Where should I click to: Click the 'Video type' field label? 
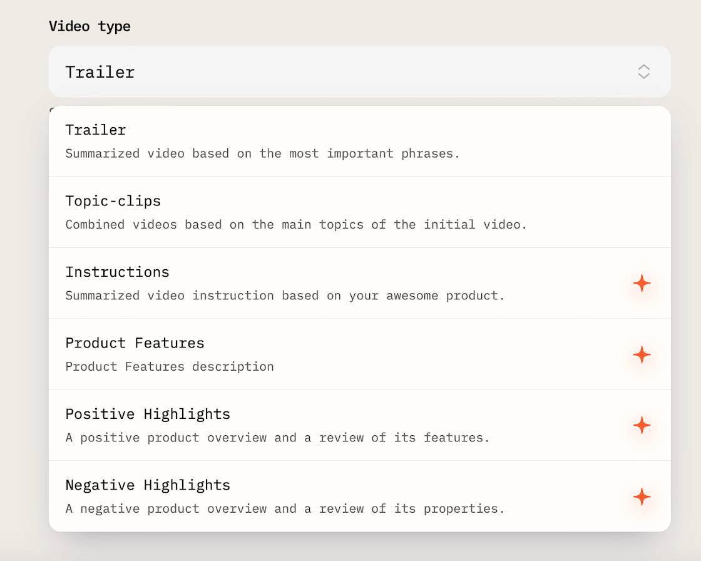click(x=90, y=26)
